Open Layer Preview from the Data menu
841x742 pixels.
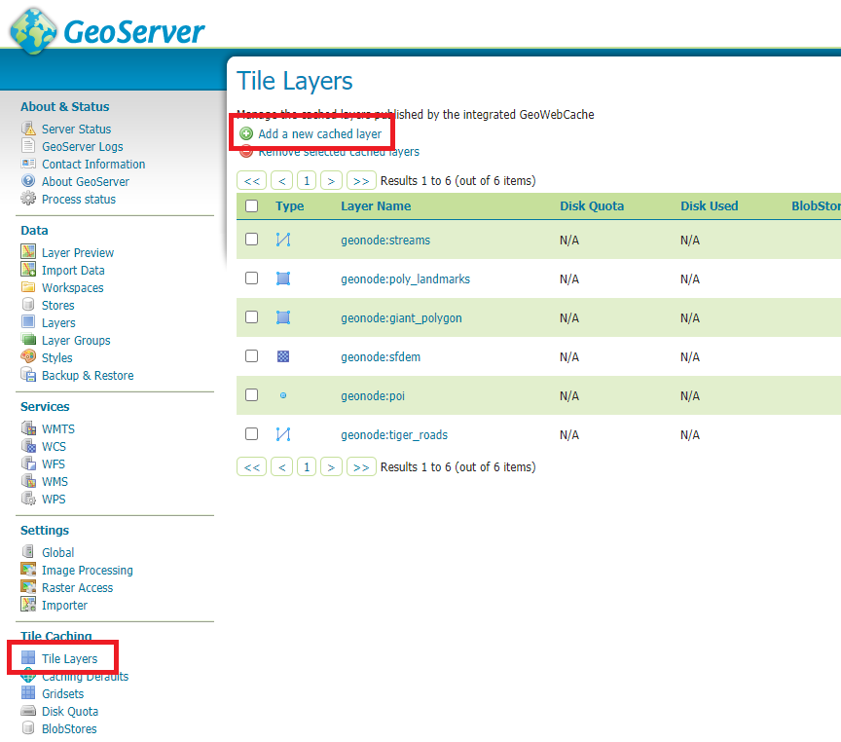tap(77, 253)
